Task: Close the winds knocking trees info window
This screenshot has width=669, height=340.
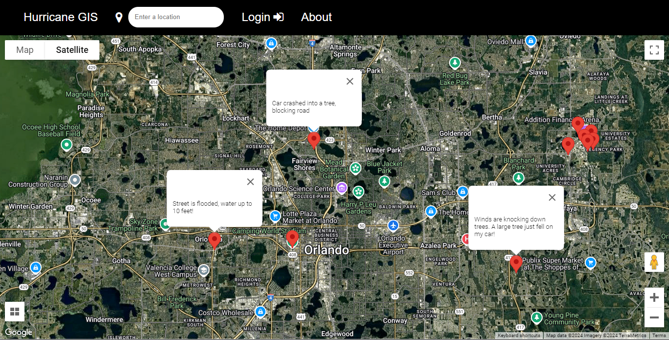Action: [552, 197]
